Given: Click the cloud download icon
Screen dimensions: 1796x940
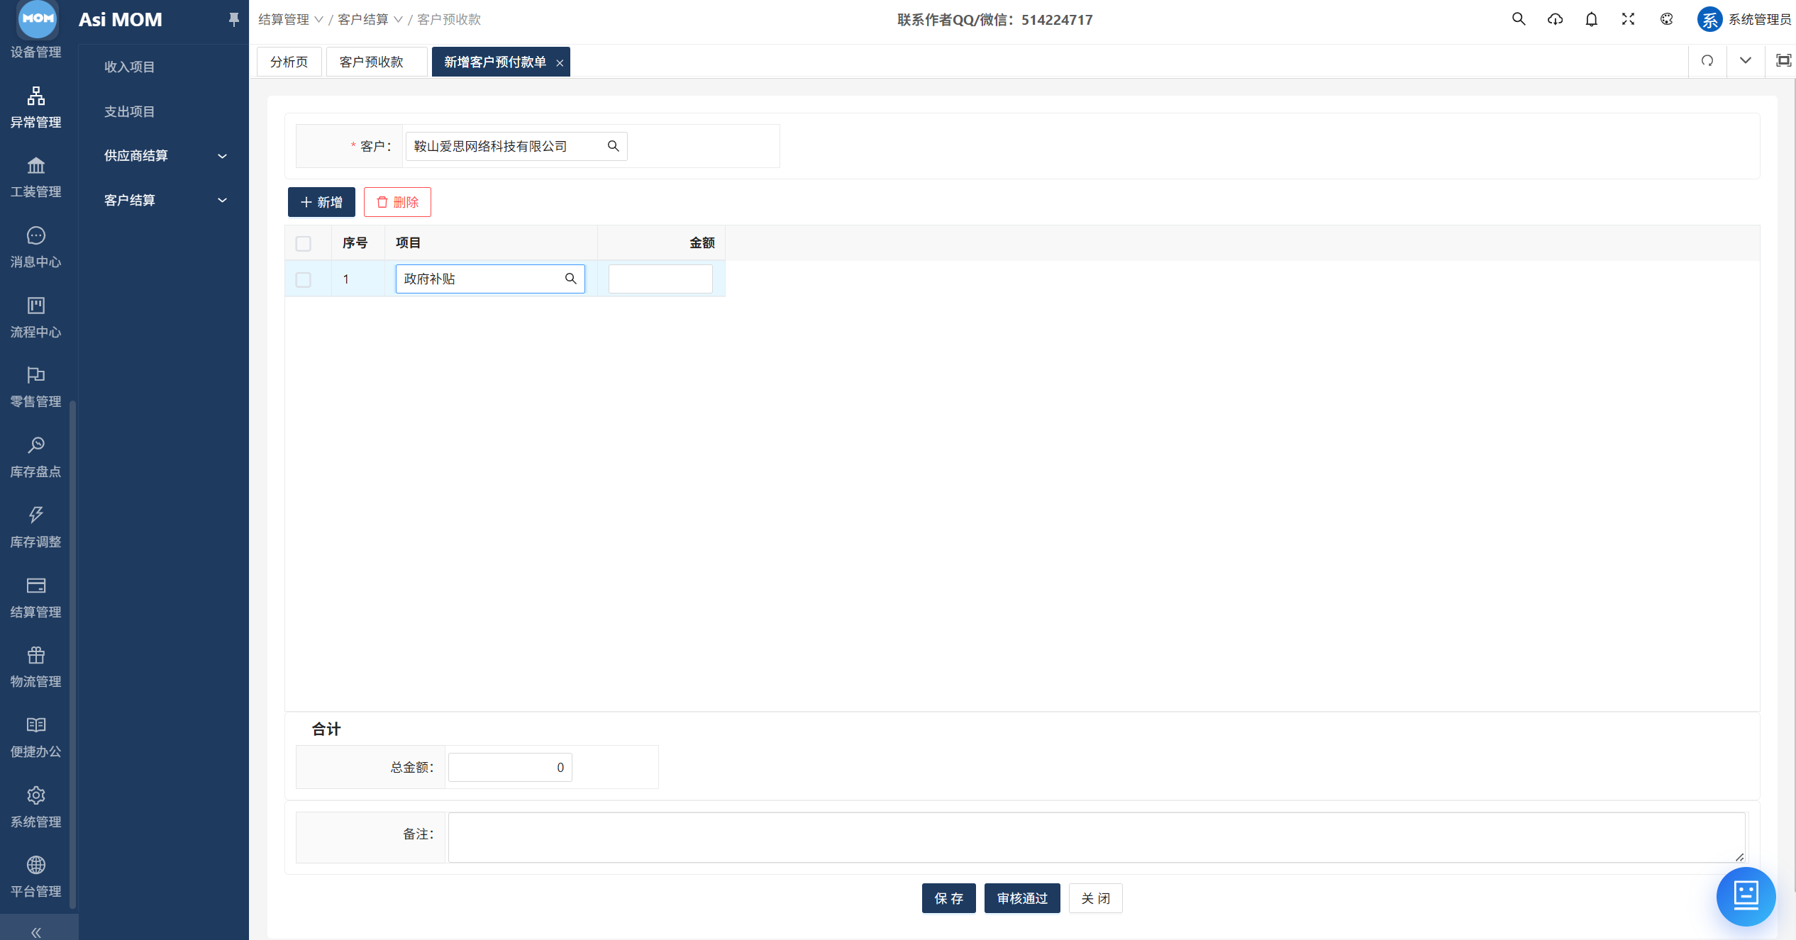Looking at the screenshot, I should point(1555,19).
